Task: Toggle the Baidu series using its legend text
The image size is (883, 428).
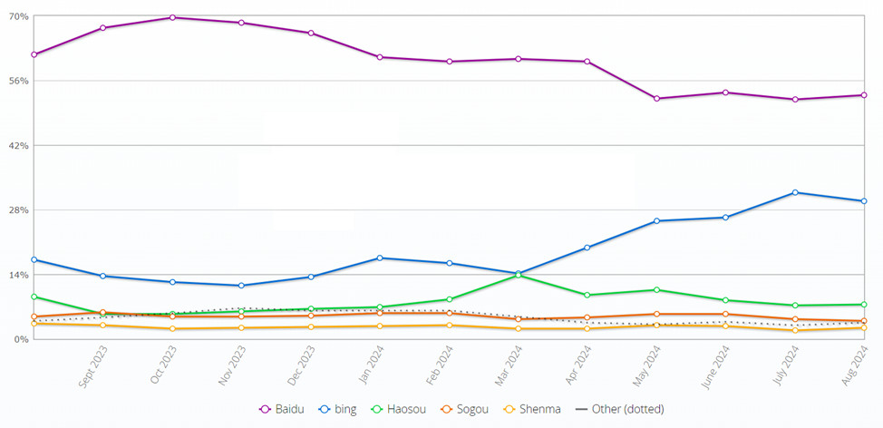Action: click(x=292, y=409)
